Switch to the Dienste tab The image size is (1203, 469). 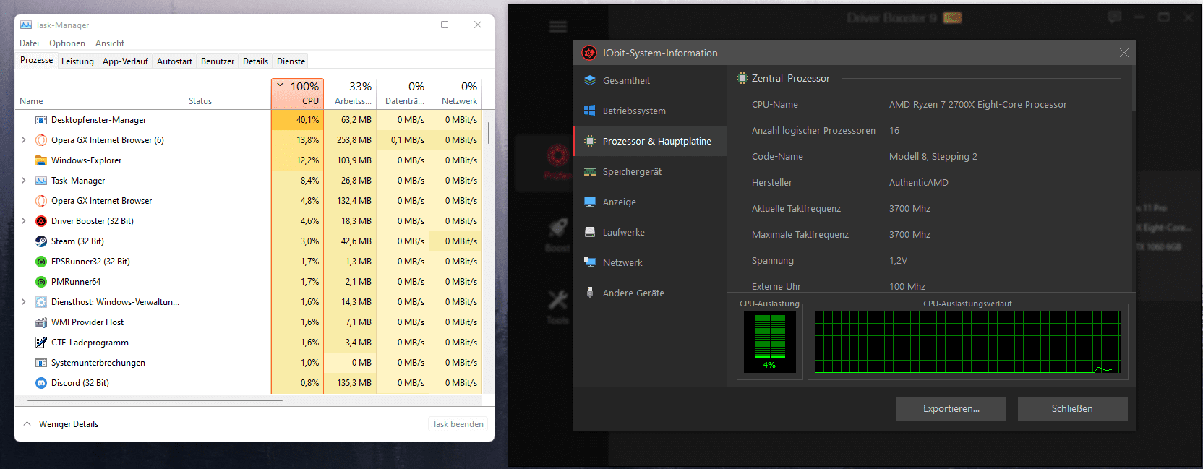291,61
